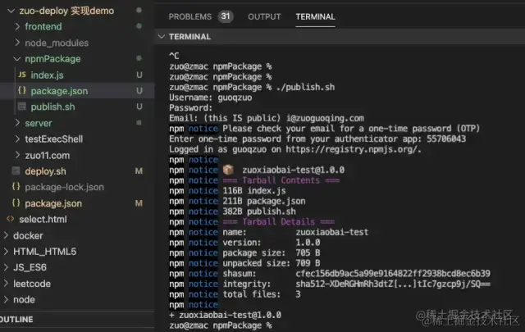
Task: Open deploy.sh file
Action: 46,171
